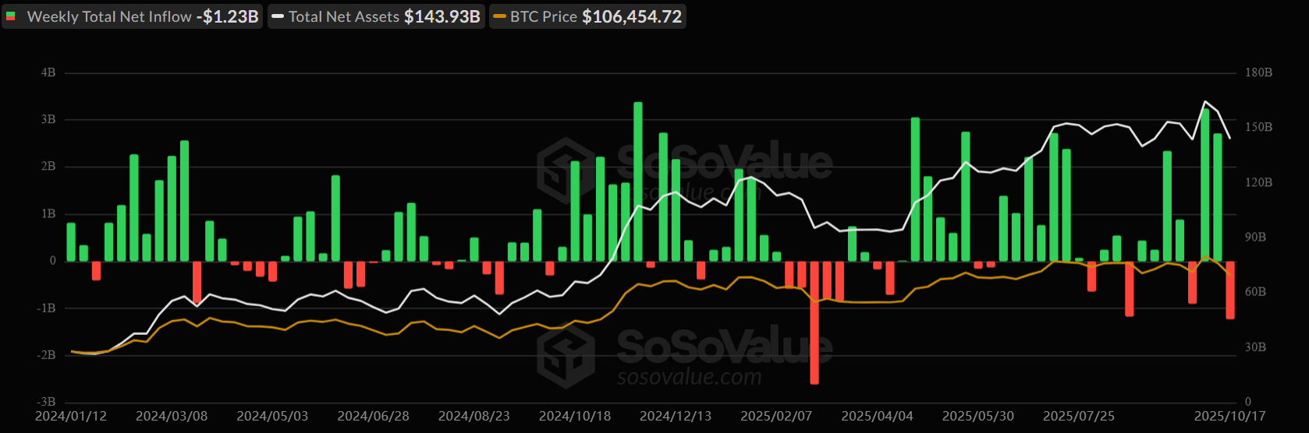Click the lower SoSoValue cube logo watermark
This screenshot has height=433, width=1309.
click(566, 355)
